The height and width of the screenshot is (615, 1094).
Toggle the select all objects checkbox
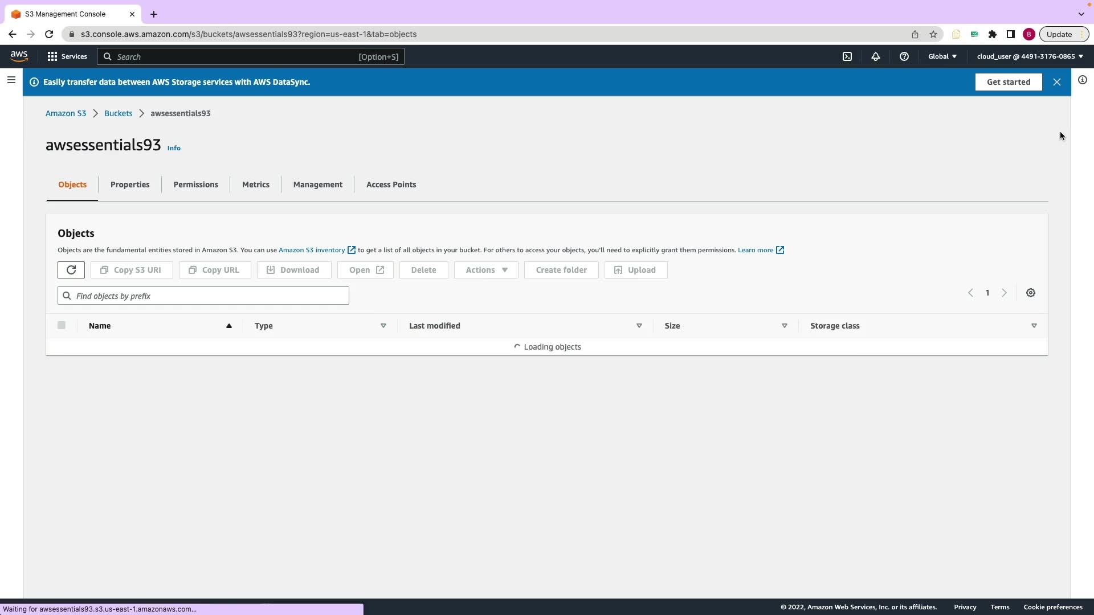(62, 325)
